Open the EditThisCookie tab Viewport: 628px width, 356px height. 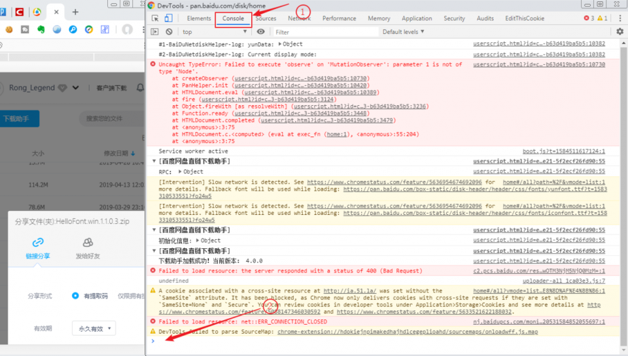525,18
